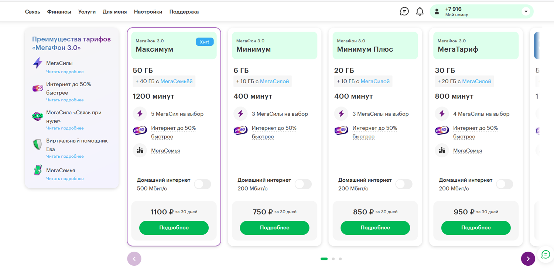Viewport: 554px width, 269px height.
Task: Click family icon in Максимум tariff card
Action: point(140,150)
